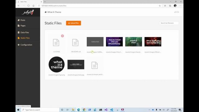Open the 1280x720 placeholder thumbnail
Screen dimensions: 199x112
95,42
